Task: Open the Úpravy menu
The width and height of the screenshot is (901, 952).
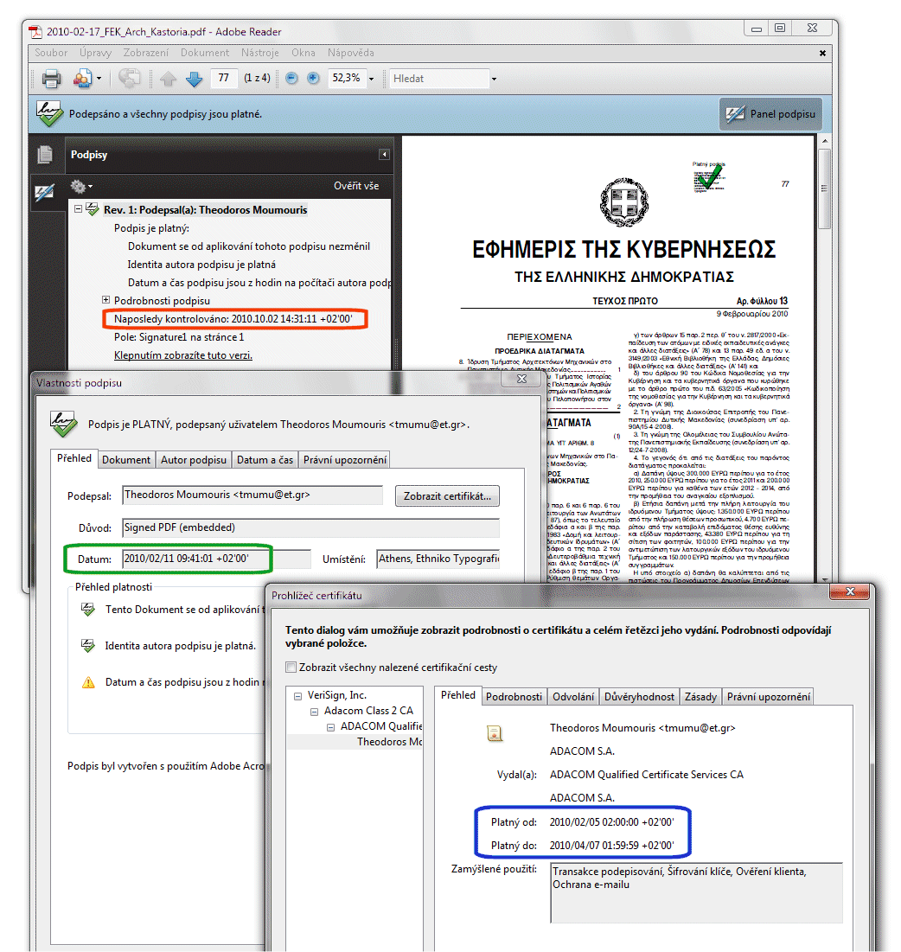Action: [x=95, y=53]
